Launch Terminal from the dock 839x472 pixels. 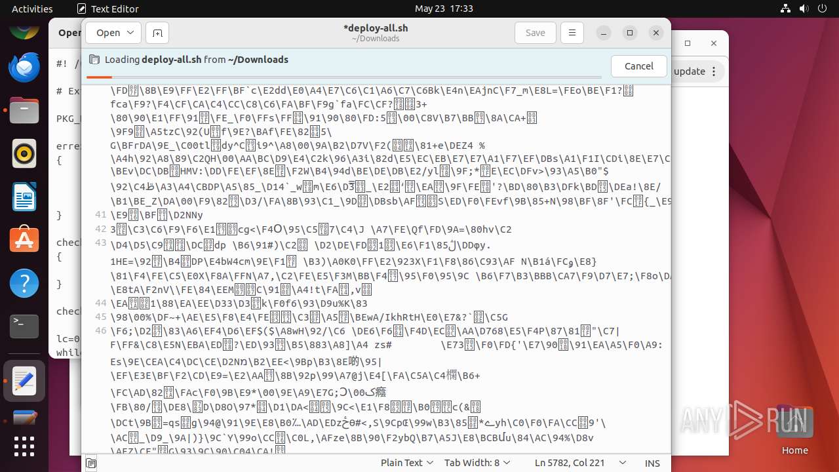[24, 326]
